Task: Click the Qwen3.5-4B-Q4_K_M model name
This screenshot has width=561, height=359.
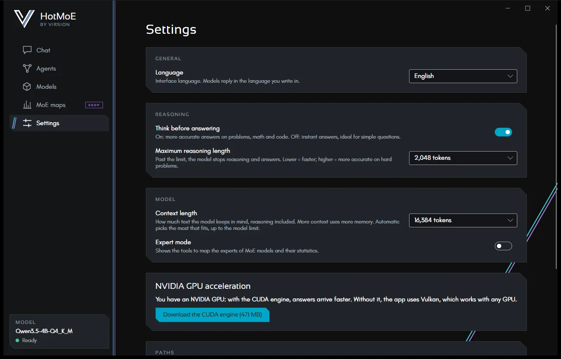Action: pyautogui.click(x=44, y=331)
